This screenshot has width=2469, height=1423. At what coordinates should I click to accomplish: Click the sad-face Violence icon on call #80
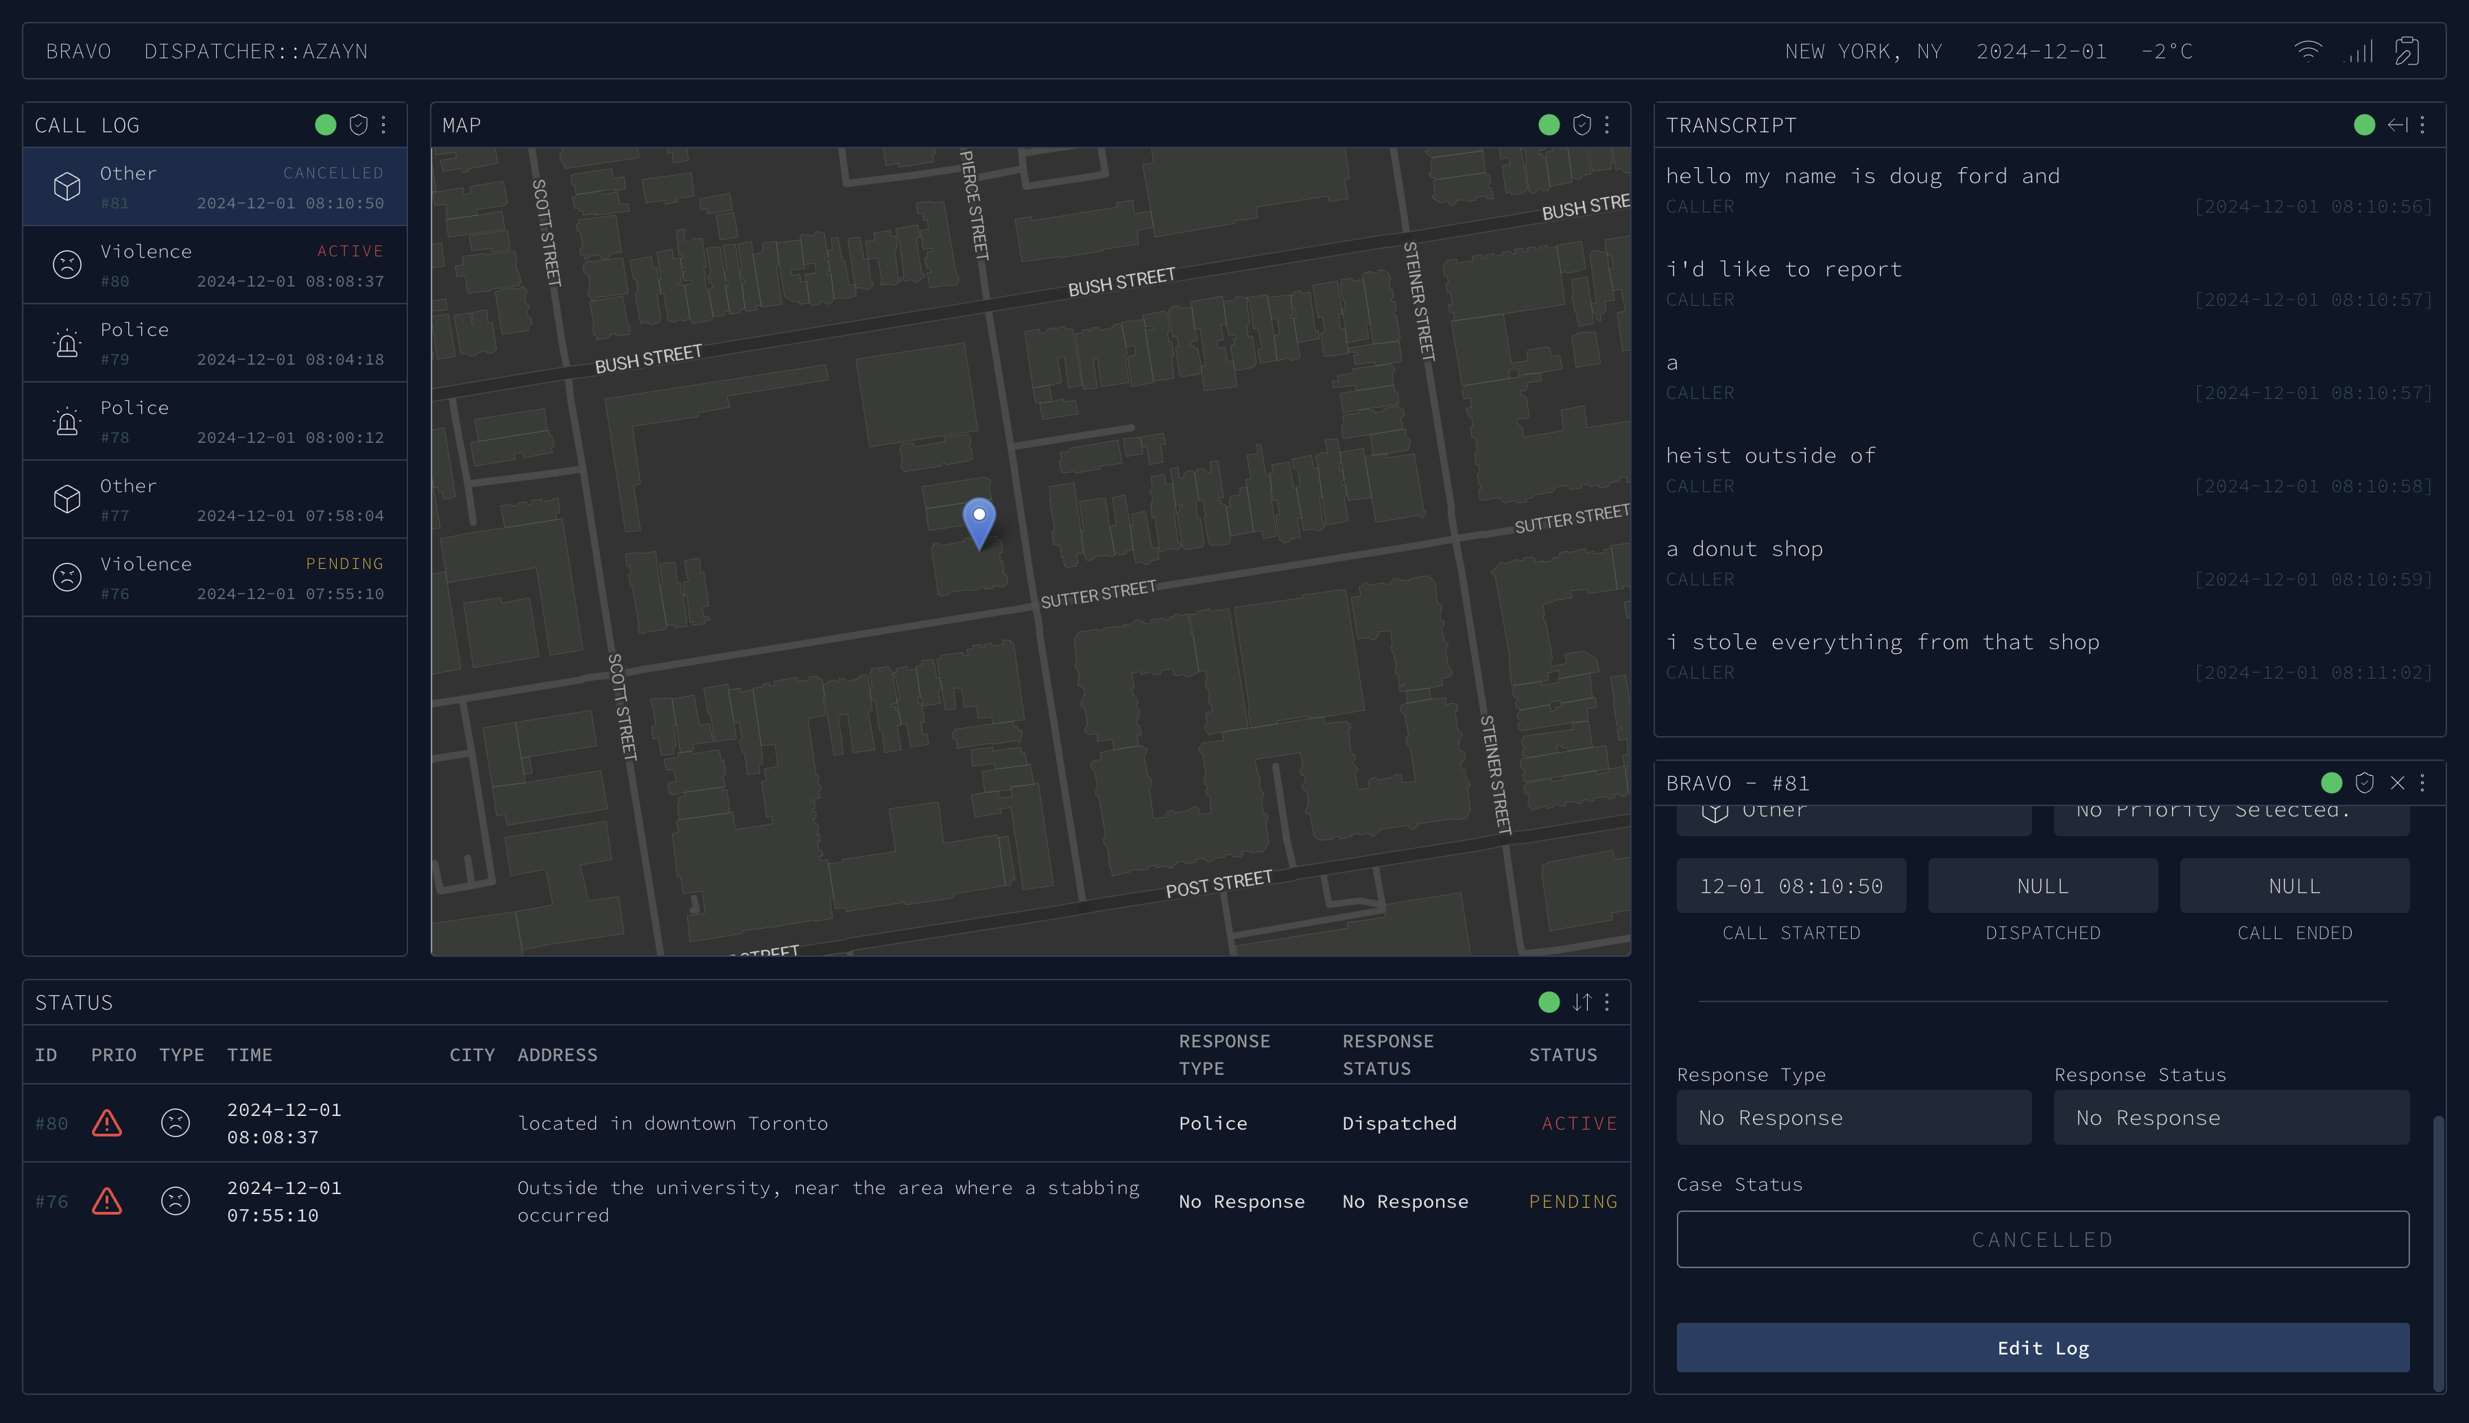pos(67,264)
